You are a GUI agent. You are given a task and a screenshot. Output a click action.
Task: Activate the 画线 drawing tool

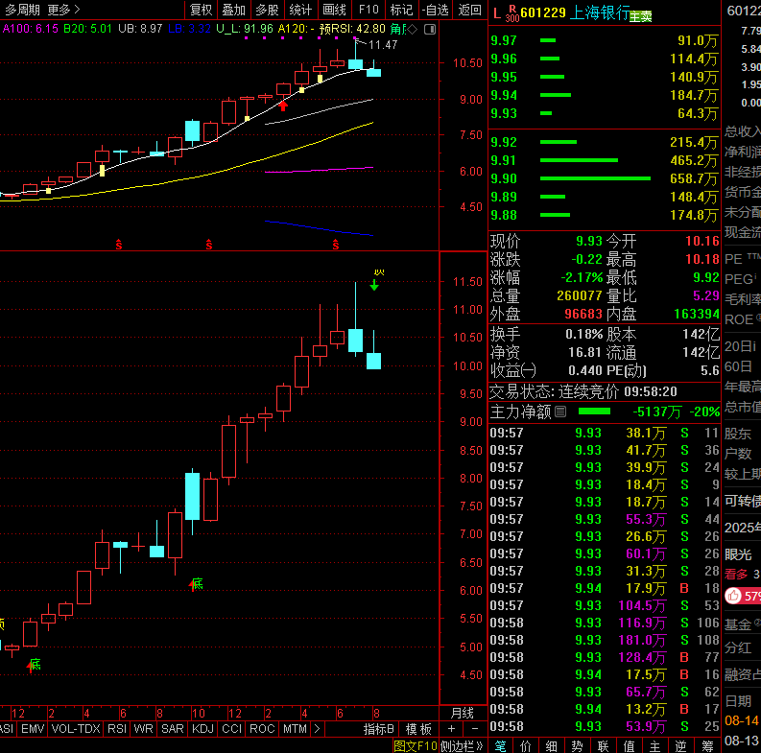pyautogui.click(x=334, y=10)
